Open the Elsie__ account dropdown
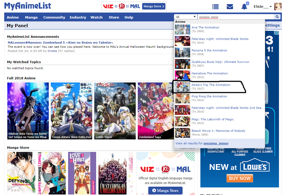Viewport: 285px width, 195px height. (263, 7)
